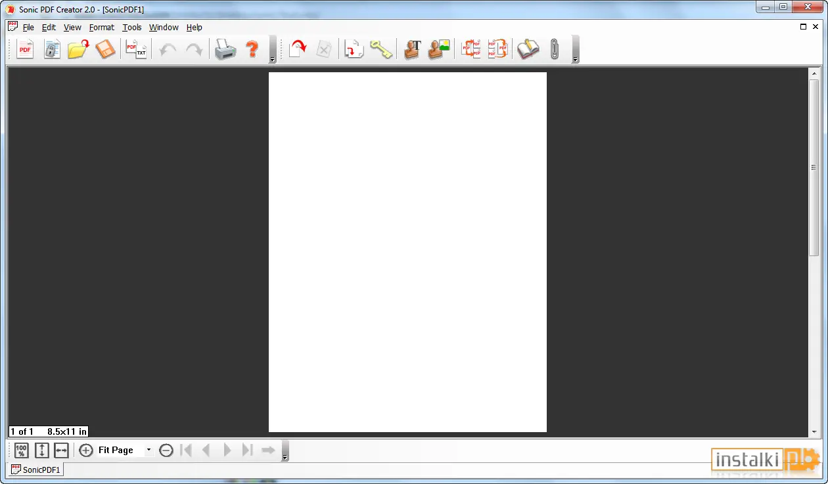Click the rotate page red arrow icon
Screen dimensions: 828x484
point(298,49)
